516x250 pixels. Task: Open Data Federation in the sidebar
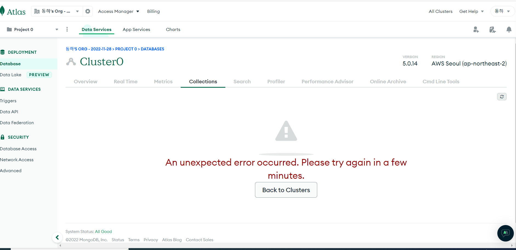point(17,123)
